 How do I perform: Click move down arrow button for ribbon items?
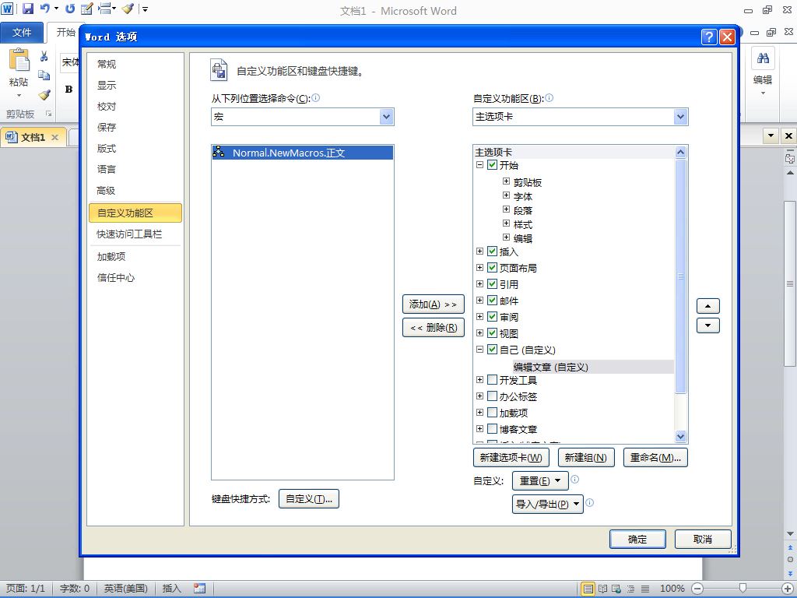pos(708,325)
